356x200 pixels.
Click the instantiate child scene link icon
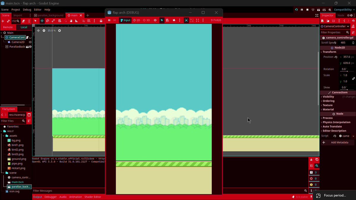(8, 21)
